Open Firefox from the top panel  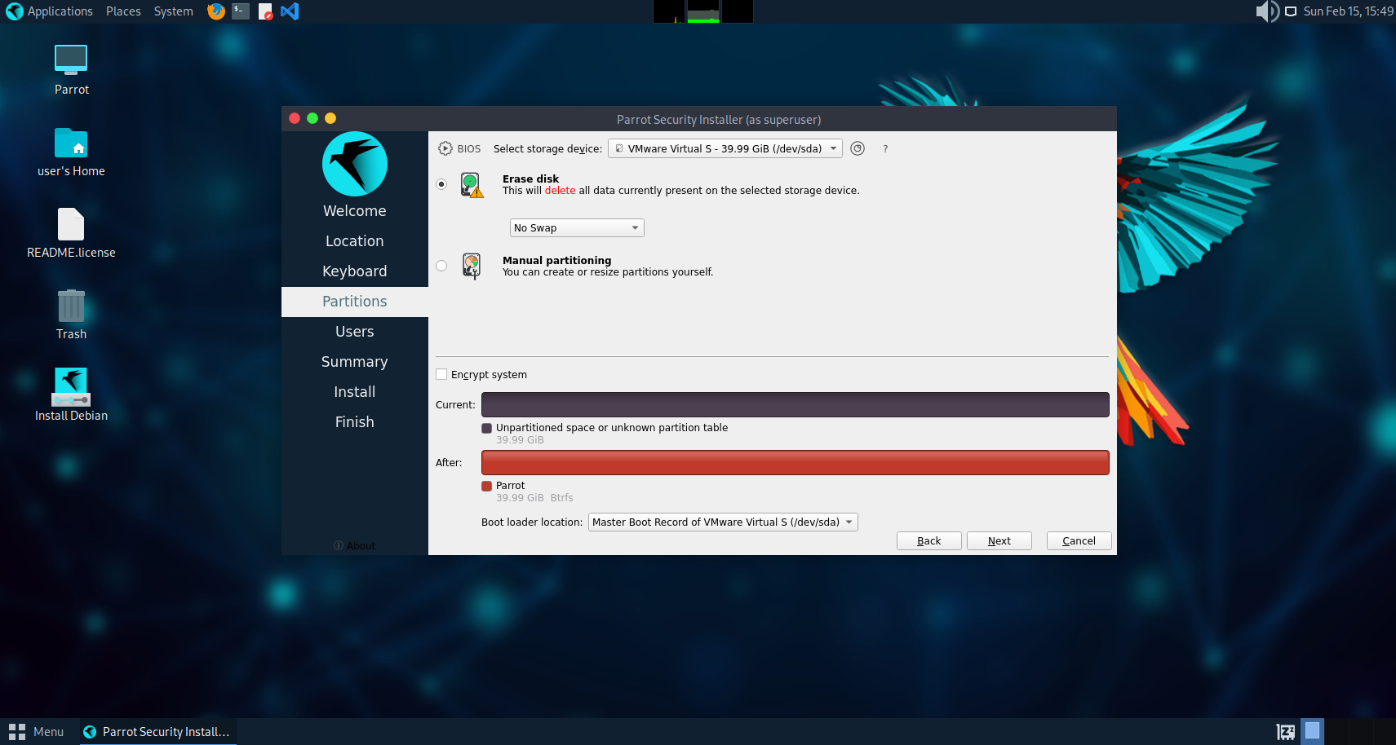[x=215, y=11]
